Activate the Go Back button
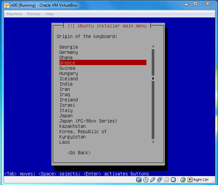 tap(79, 153)
